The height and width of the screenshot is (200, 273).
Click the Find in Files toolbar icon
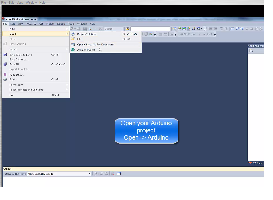90,29
